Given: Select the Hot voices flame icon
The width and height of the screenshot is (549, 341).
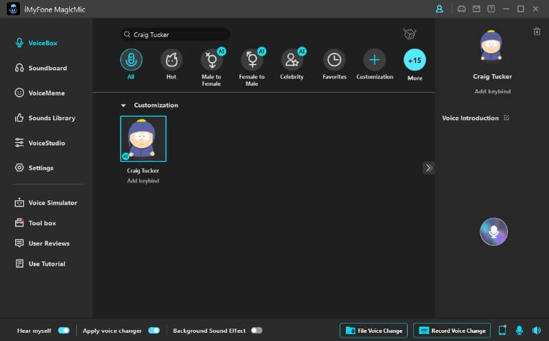Looking at the screenshot, I should [x=171, y=60].
